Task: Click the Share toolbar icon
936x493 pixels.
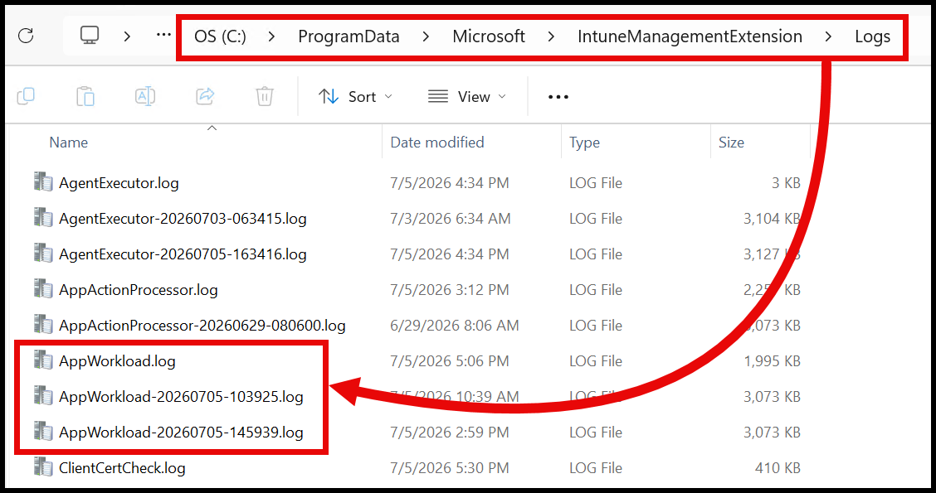Action: tap(205, 96)
